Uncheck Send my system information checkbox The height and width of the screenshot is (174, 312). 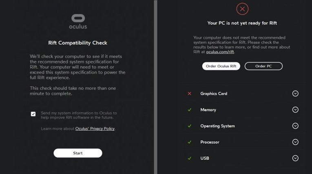point(33,114)
